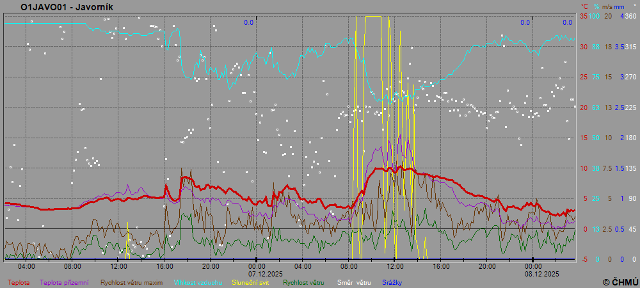This screenshot has height=288, width=640.
Task: Click the 360 wind direction axis value
Action: pos(630,16)
